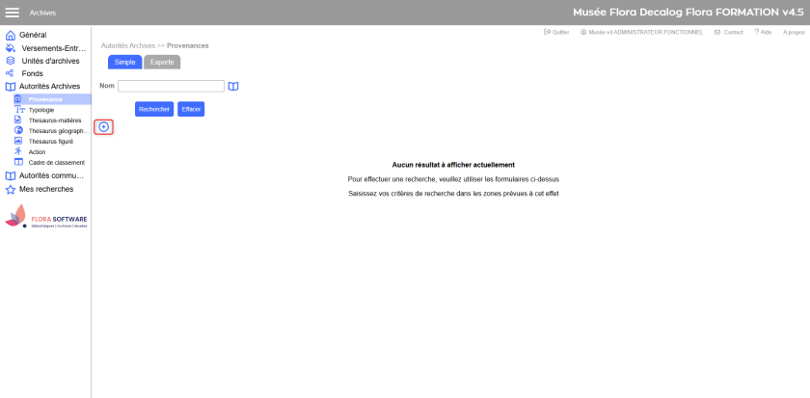This screenshot has height=398, width=810.
Task: Click the Effacer button
Action: (191, 109)
